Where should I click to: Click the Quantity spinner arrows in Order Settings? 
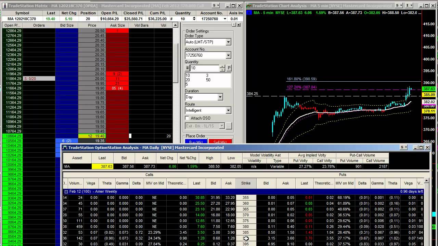point(222,68)
